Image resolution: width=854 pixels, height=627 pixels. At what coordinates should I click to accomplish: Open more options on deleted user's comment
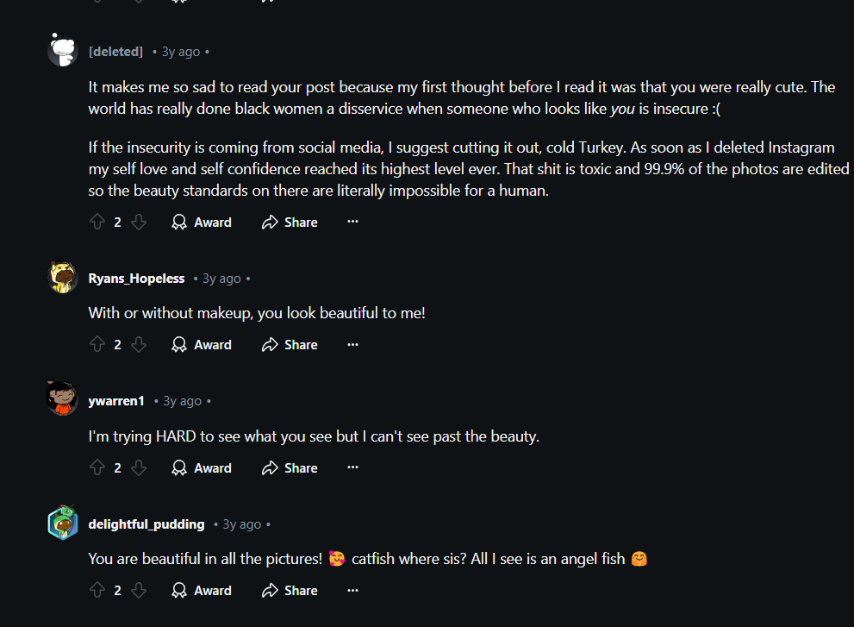tap(352, 223)
